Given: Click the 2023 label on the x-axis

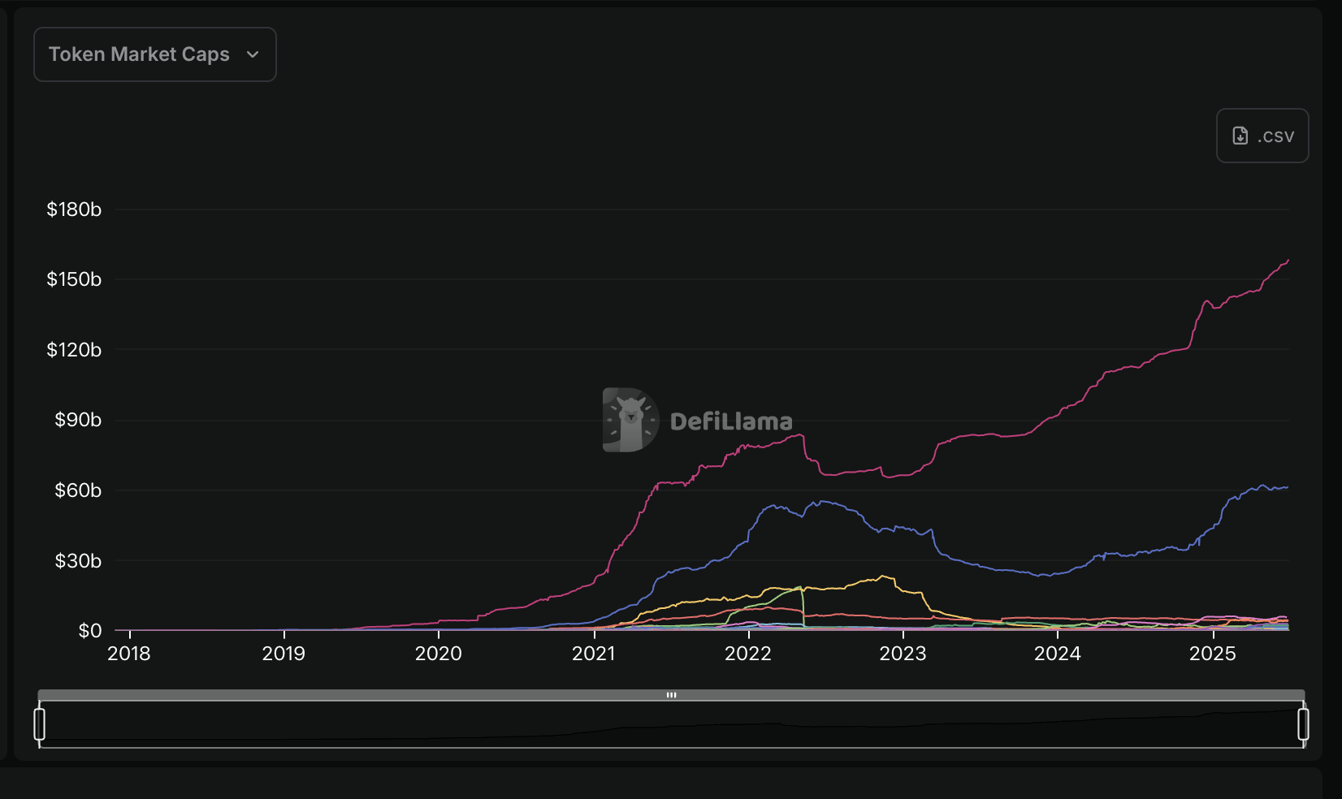Looking at the screenshot, I should pos(903,654).
